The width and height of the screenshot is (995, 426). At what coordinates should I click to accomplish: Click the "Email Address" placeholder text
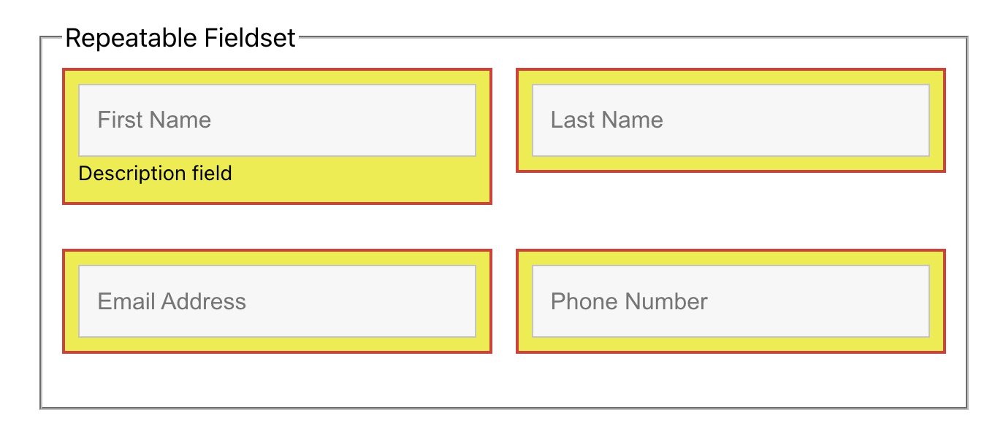[x=172, y=301]
